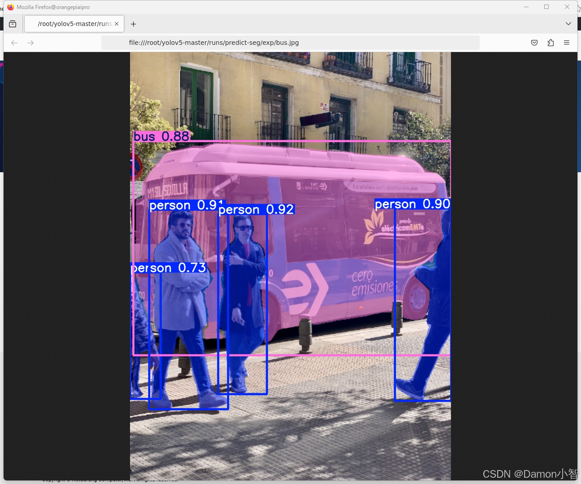Screen dimensions: 581x484
Task: Save page to Pocket
Action: click(534, 43)
